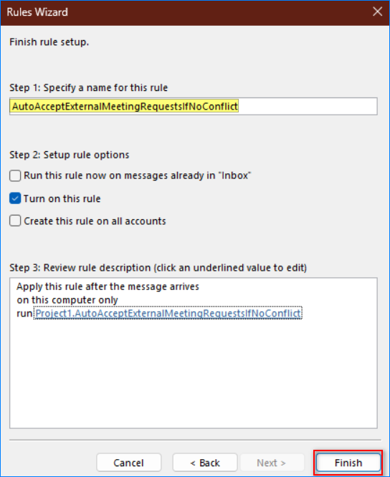Click the highlighted rule name text
This screenshot has height=477, width=390.
pyautogui.click(x=125, y=106)
